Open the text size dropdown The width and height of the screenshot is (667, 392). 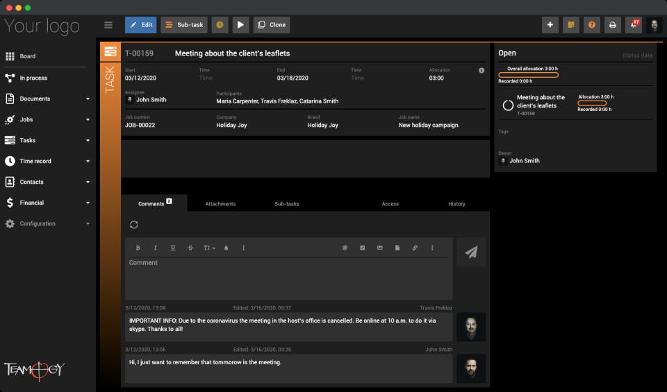coord(208,248)
